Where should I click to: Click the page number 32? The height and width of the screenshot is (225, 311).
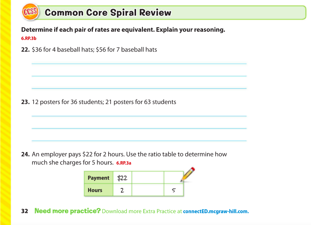pos(25,211)
